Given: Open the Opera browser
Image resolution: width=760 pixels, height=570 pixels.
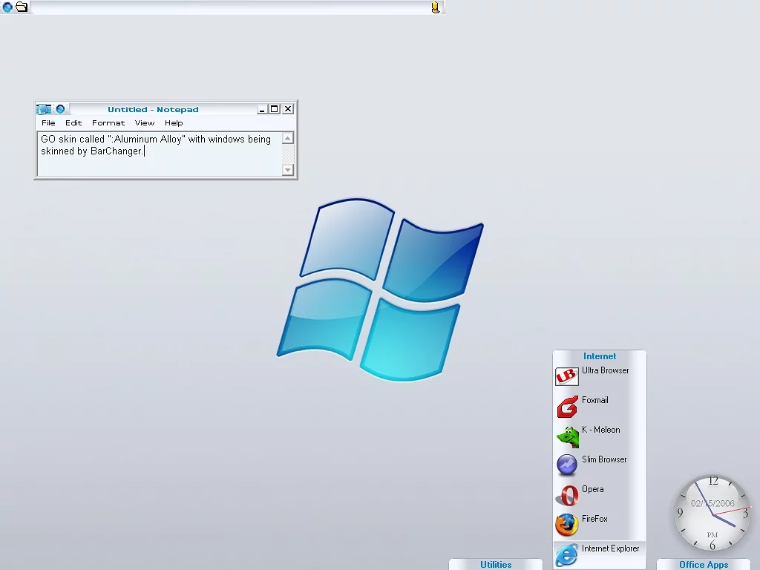Looking at the screenshot, I should point(567,495).
